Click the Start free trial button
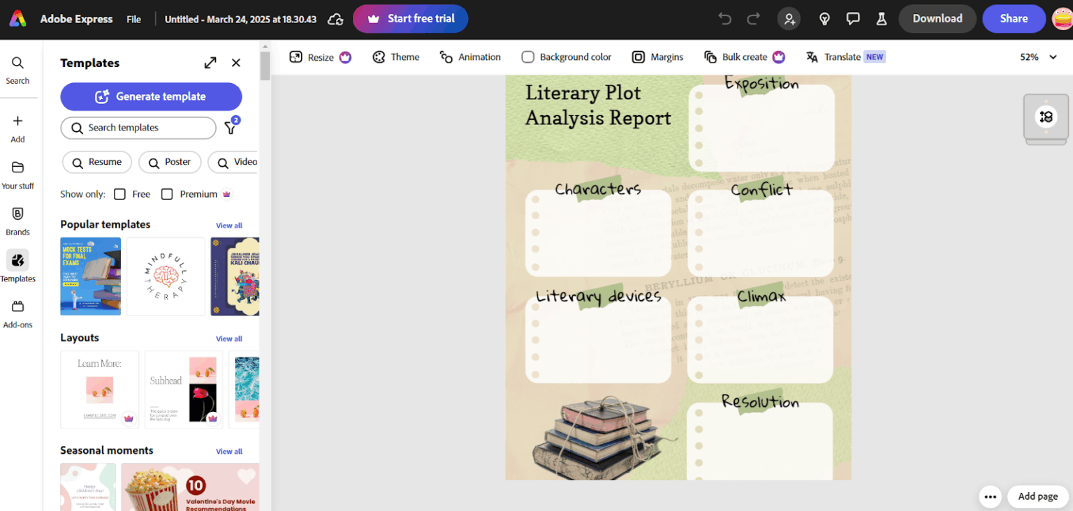The image size is (1073, 511). (410, 19)
